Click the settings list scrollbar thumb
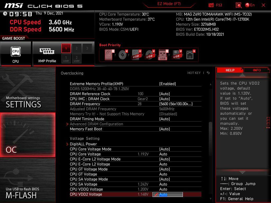Screen dimensions: 271x203 coord(210,139)
